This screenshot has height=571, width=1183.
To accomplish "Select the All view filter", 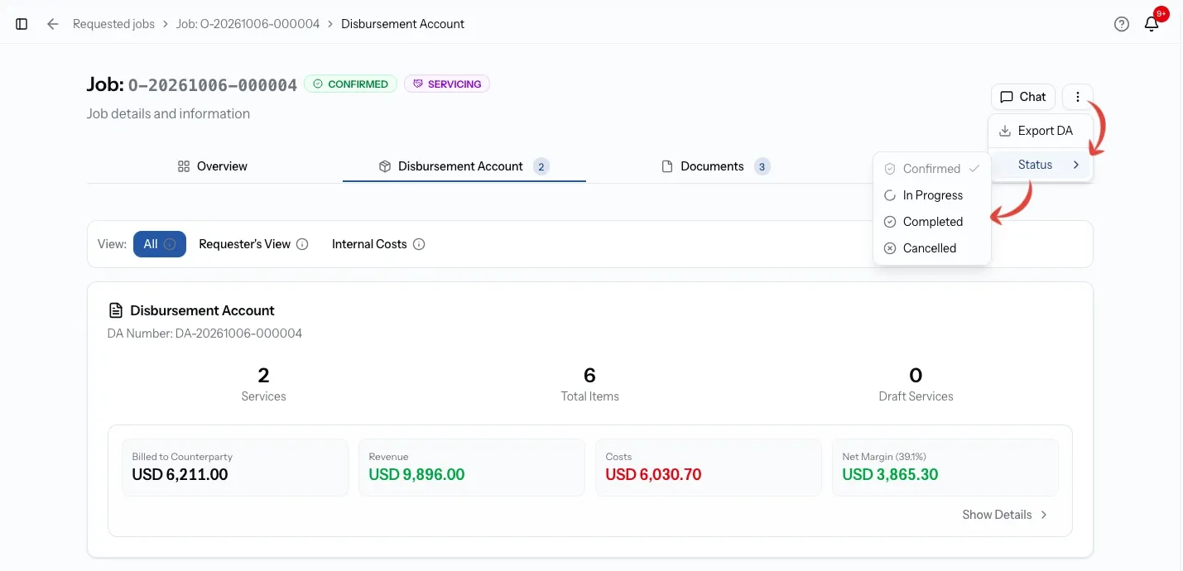I will pos(160,244).
